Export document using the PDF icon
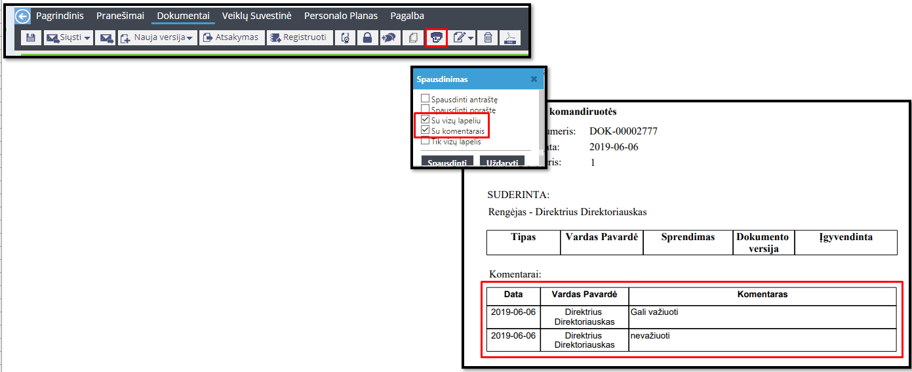 tap(511, 38)
